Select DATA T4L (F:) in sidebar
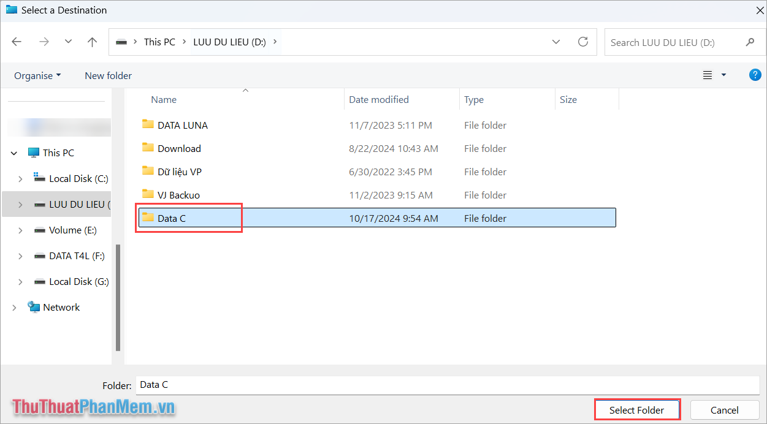Screen dimensions: 767x424 tap(77, 256)
